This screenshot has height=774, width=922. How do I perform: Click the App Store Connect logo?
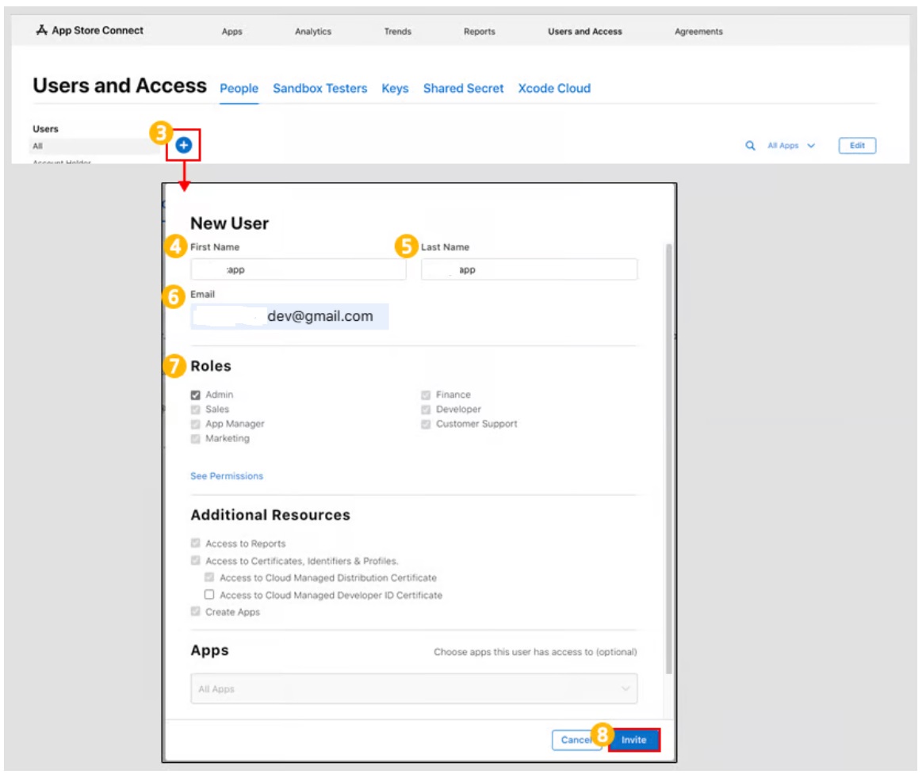pos(90,31)
